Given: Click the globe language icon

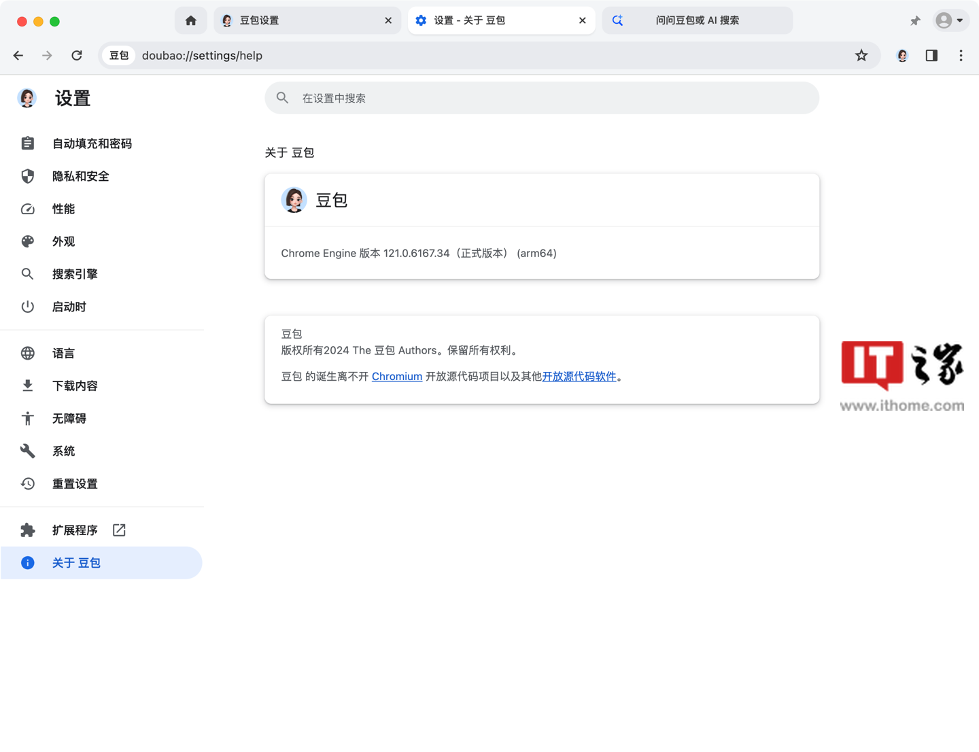Looking at the screenshot, I should point(27,353).
